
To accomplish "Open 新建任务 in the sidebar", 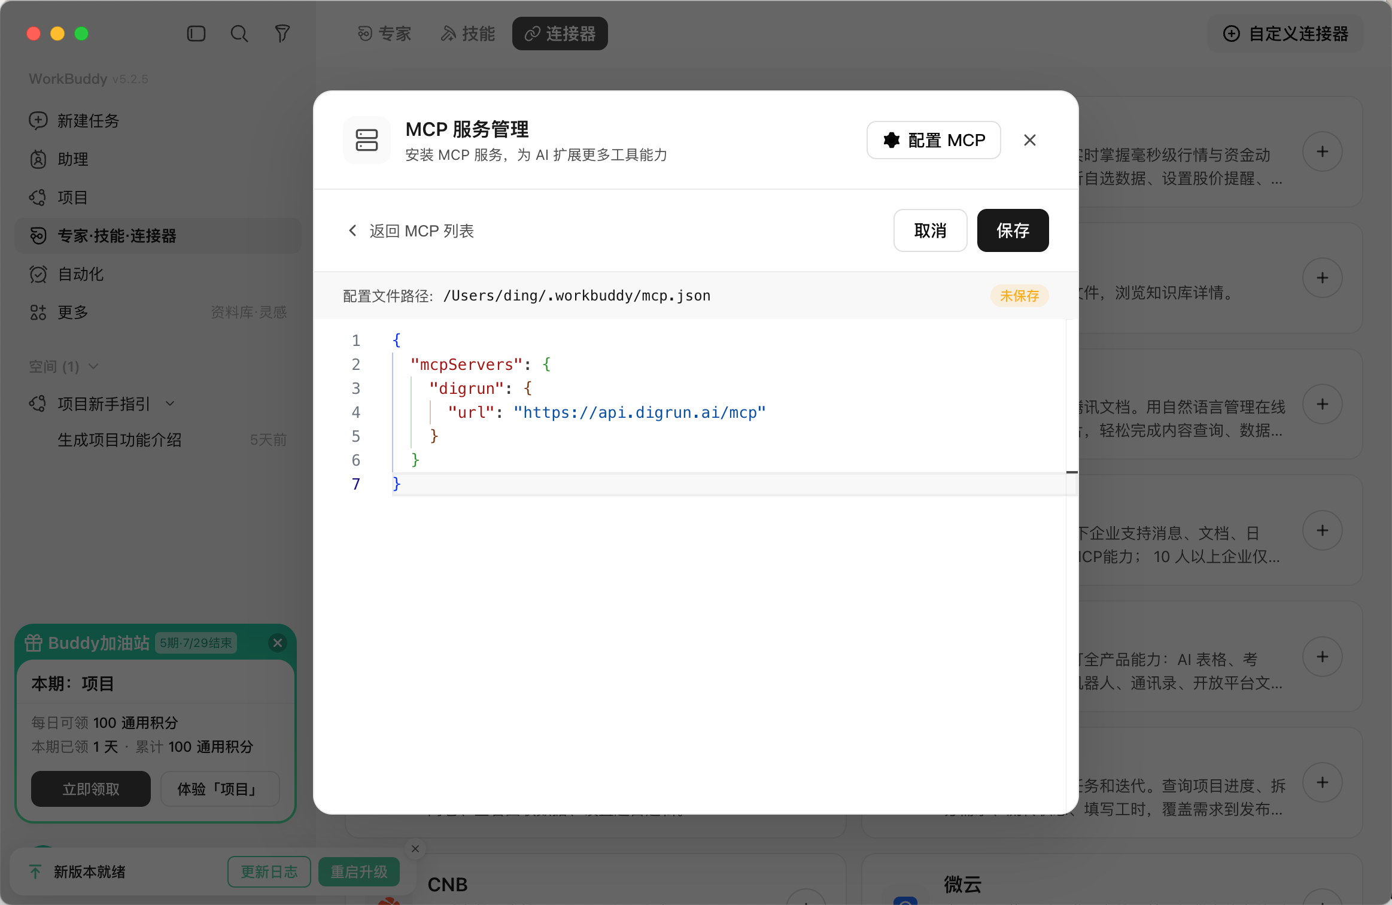I will coord(158,121).
